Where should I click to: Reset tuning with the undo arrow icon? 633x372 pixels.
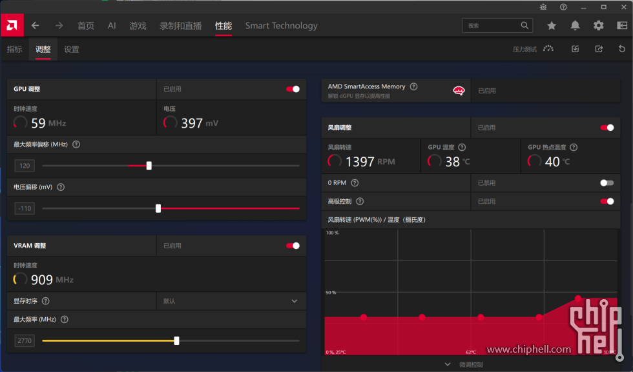(x=621, y=49)
